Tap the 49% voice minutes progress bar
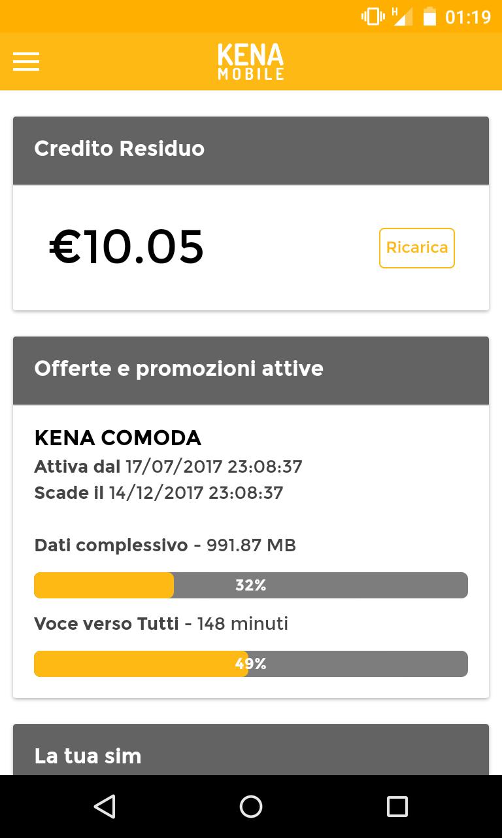The width and height of the screenshot is (502, 838). 251,664
